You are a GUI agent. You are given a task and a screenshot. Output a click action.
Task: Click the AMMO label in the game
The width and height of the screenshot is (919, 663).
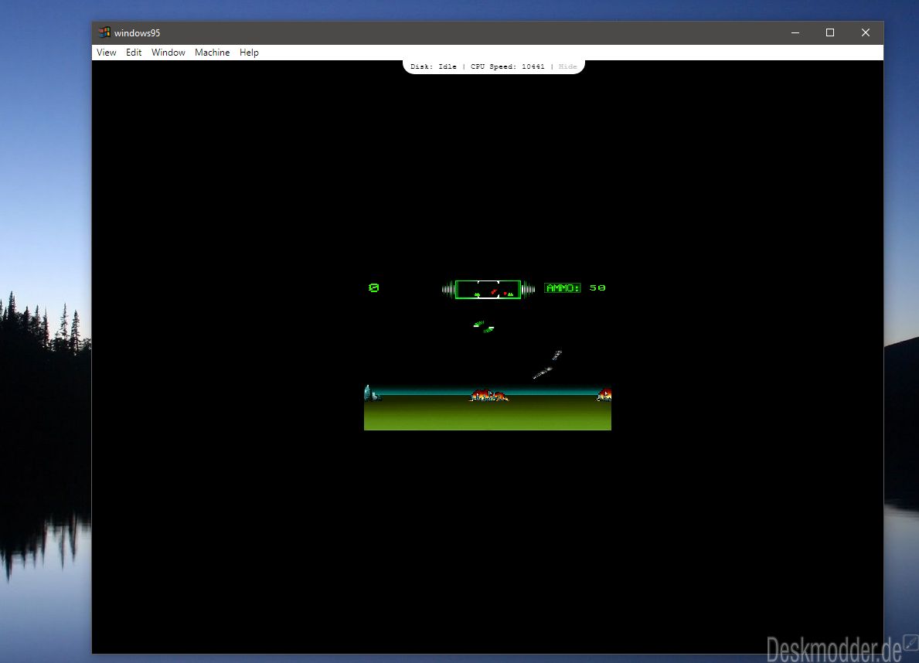[562, 287]
